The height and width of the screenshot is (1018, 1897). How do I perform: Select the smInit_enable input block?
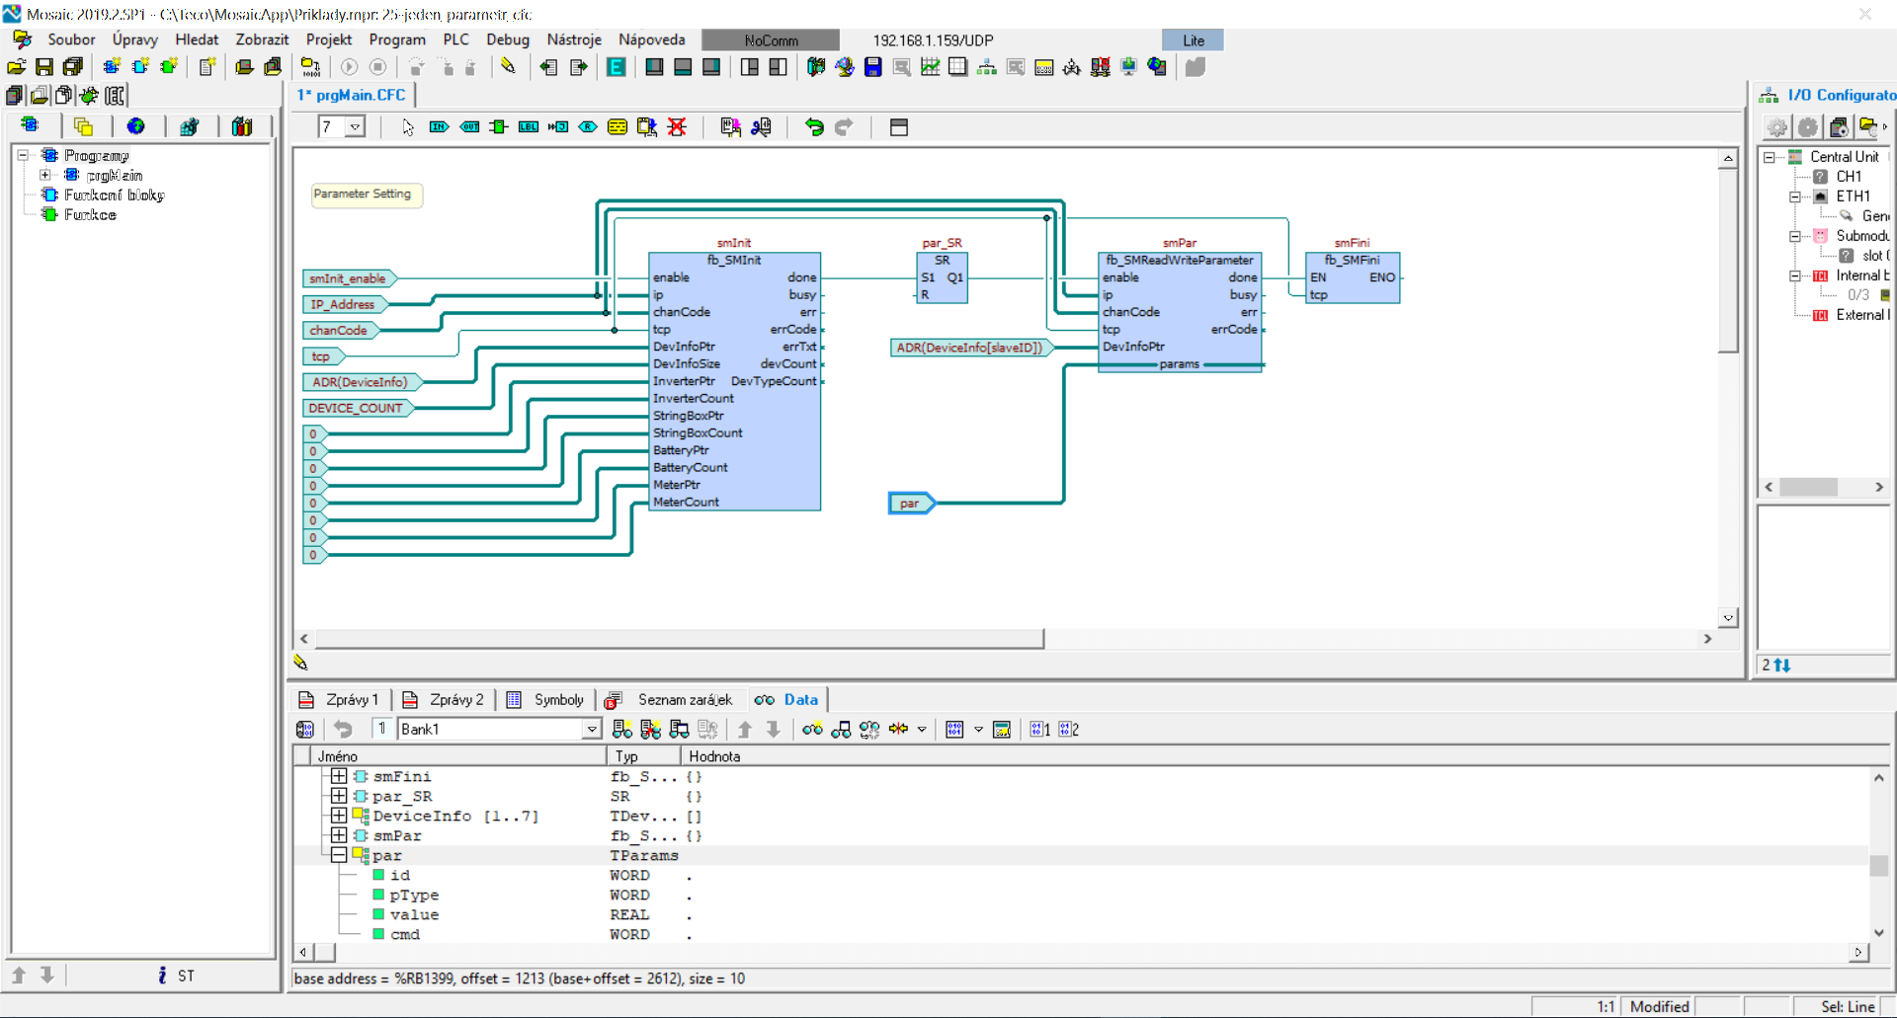[350, 278]
